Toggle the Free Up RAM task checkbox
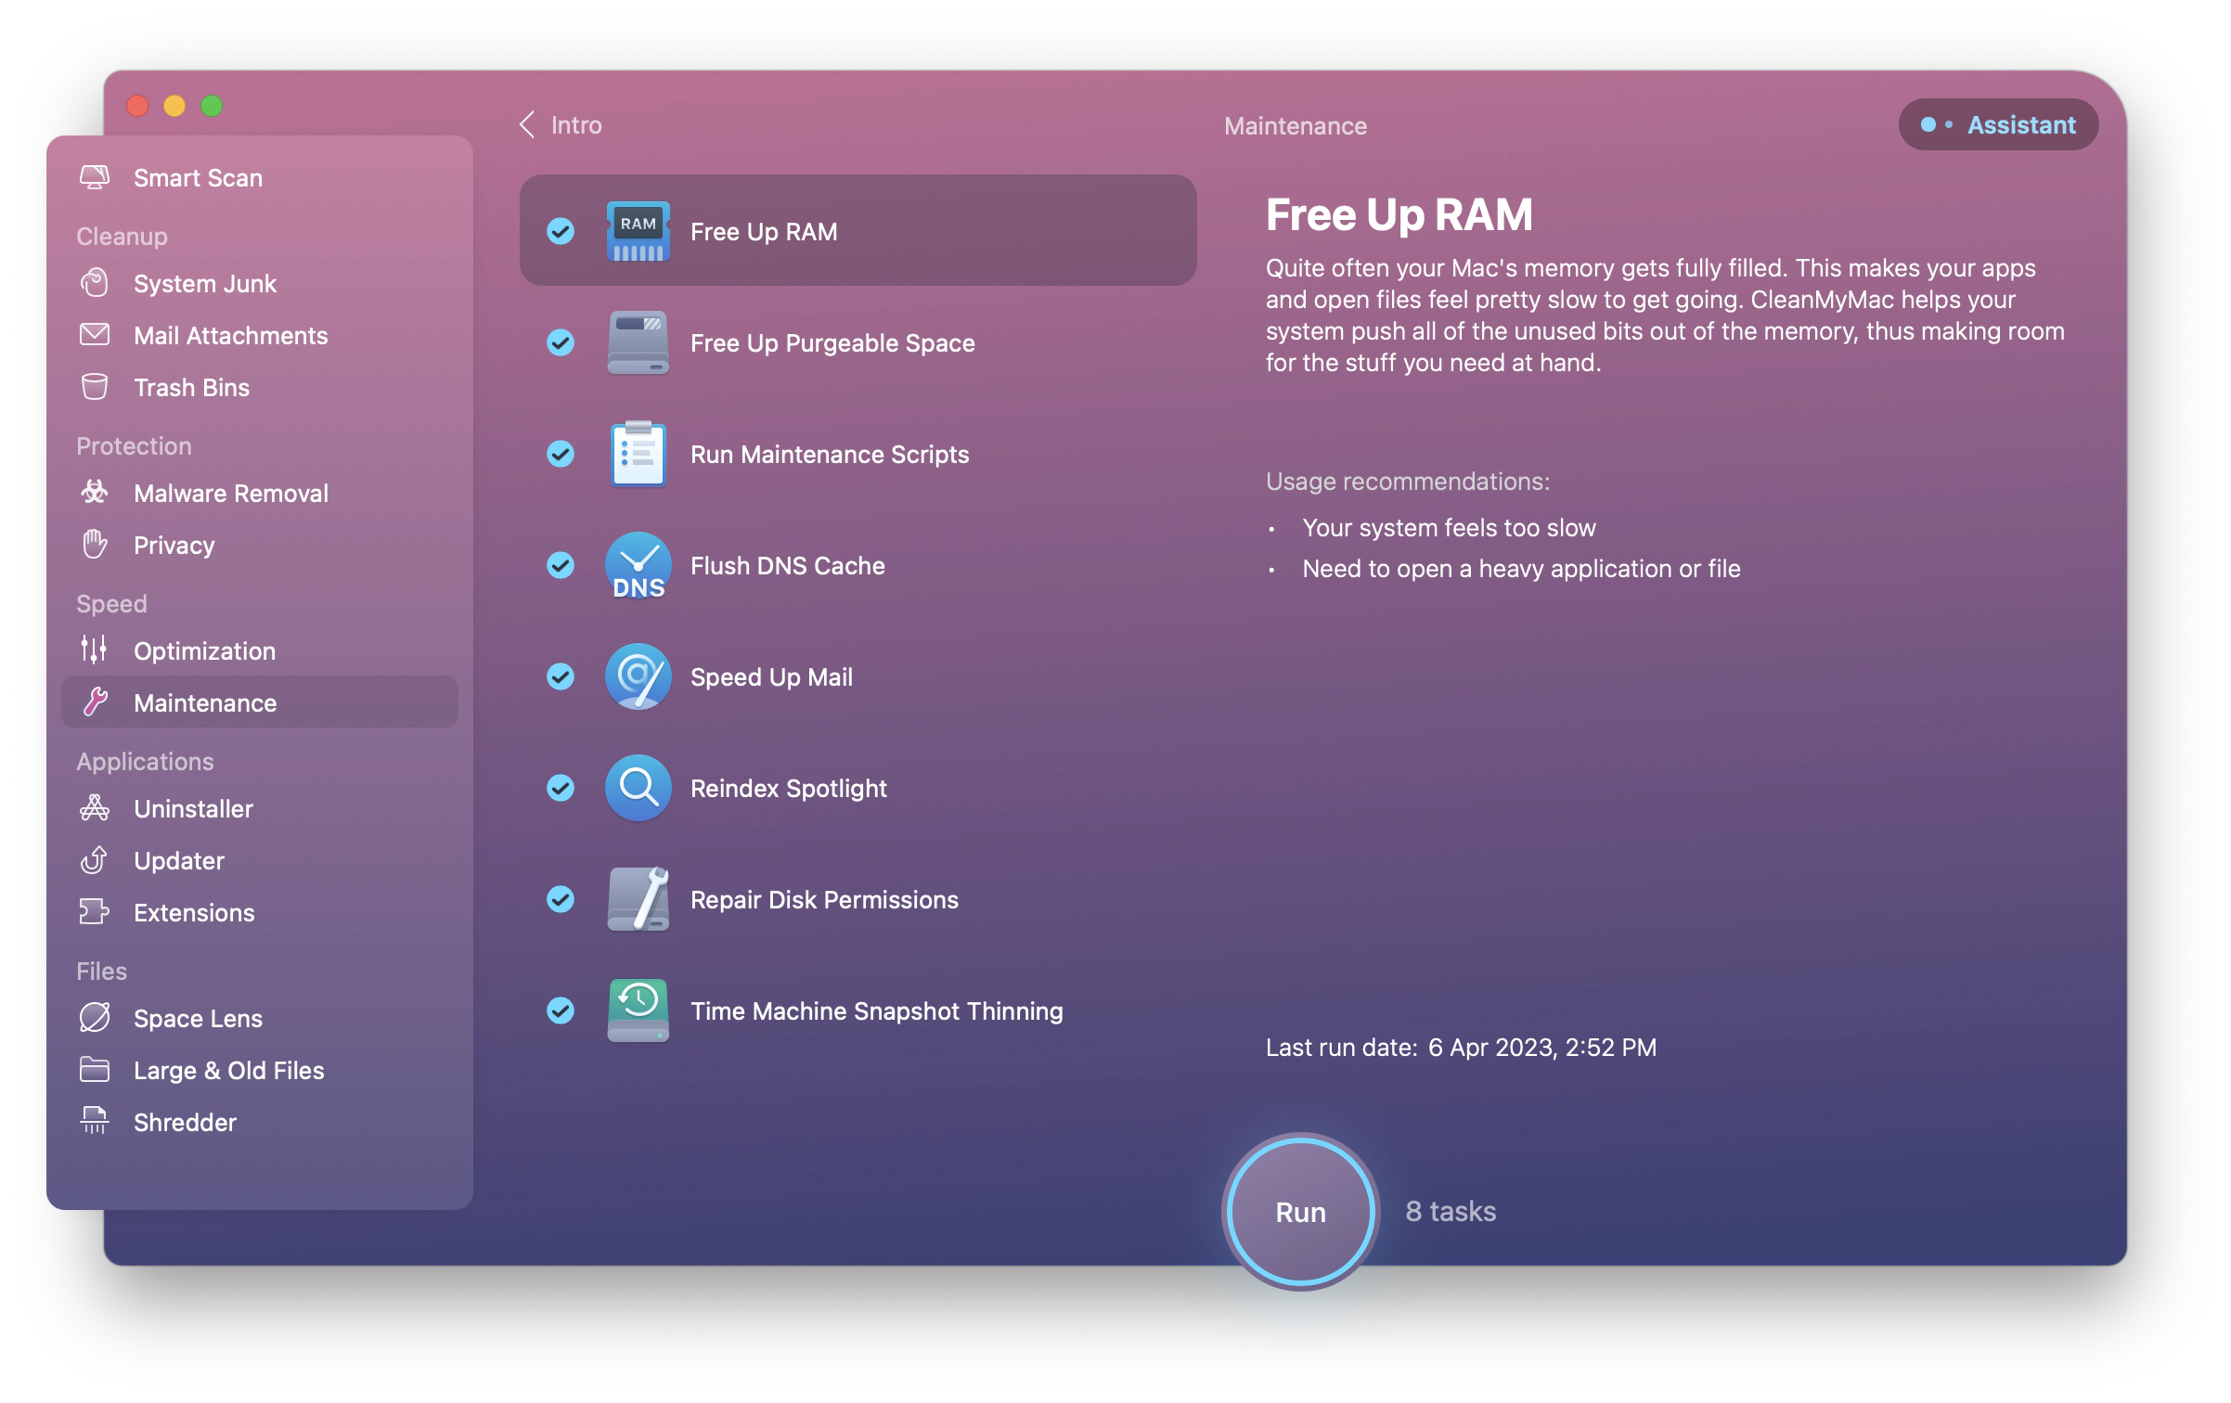The width and height of the screenshot is (2231, 1403). [561, 231]
